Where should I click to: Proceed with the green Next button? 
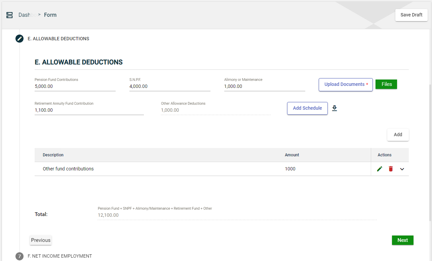402,240
